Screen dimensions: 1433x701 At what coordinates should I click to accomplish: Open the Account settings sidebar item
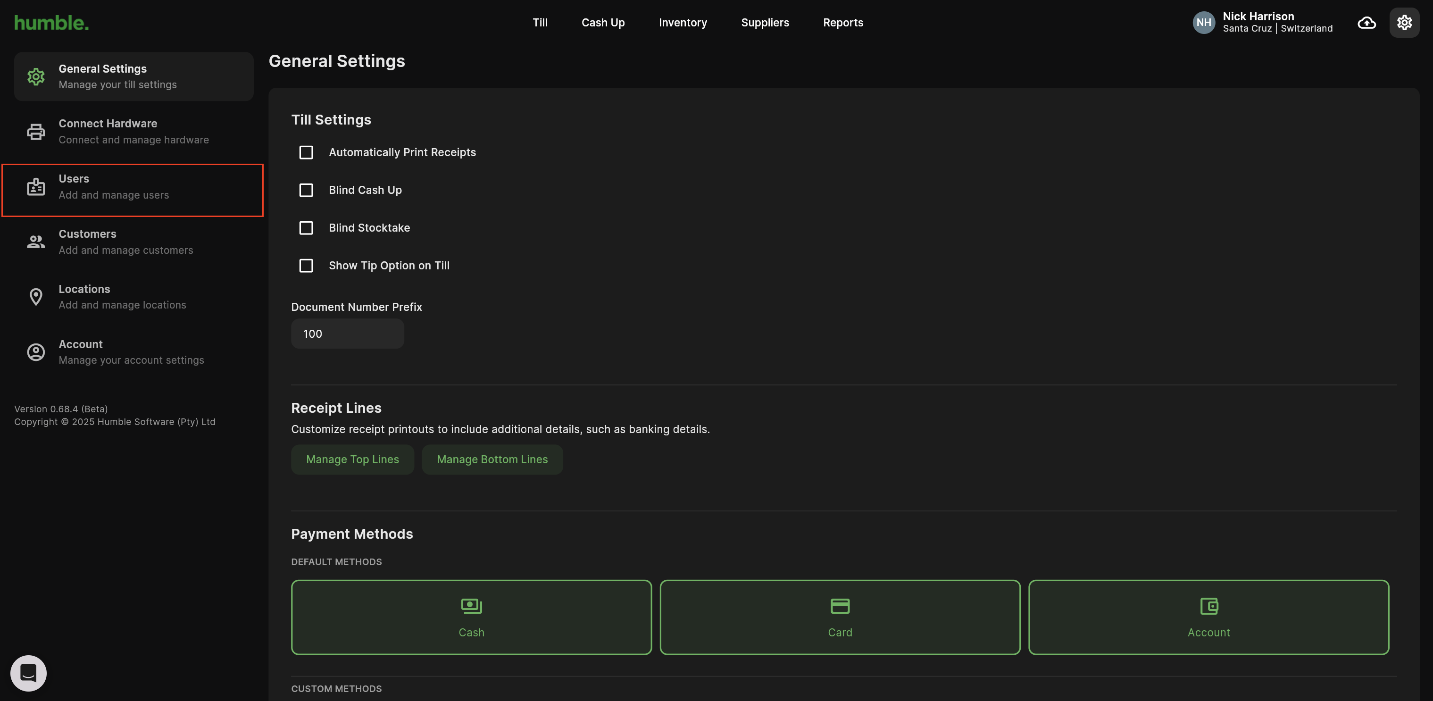tap(133, 352)
